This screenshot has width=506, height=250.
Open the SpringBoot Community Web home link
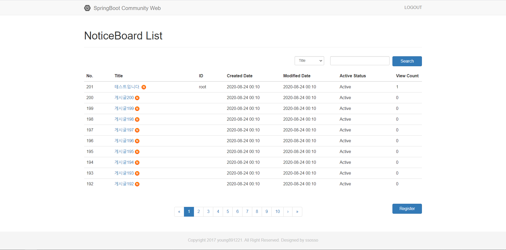pyautogui.click(x=127, y=8)
